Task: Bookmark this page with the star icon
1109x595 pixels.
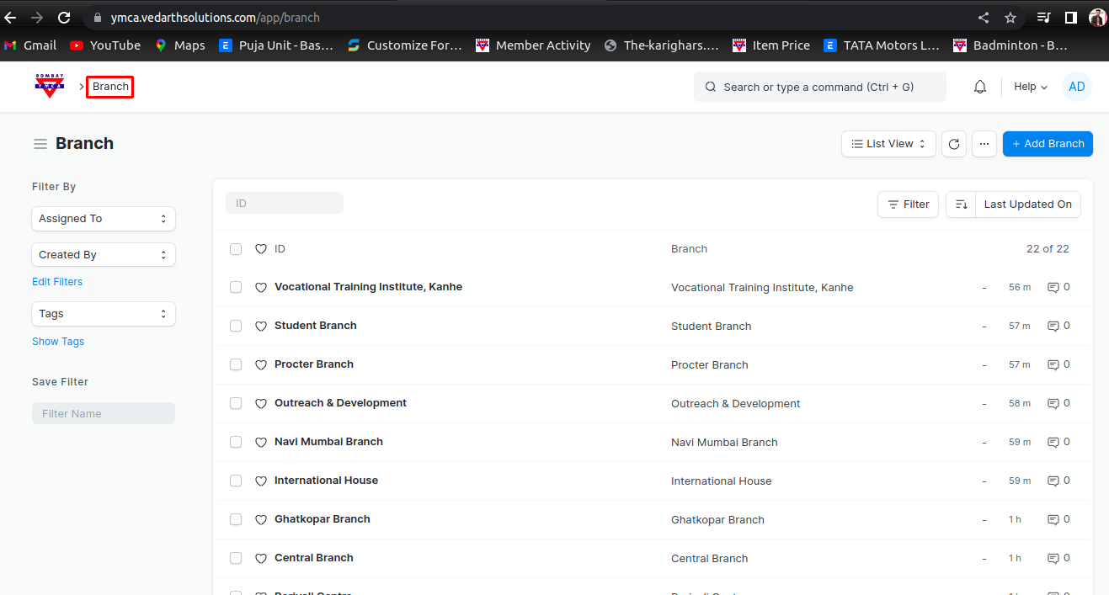Action: tap(1010, 17)
